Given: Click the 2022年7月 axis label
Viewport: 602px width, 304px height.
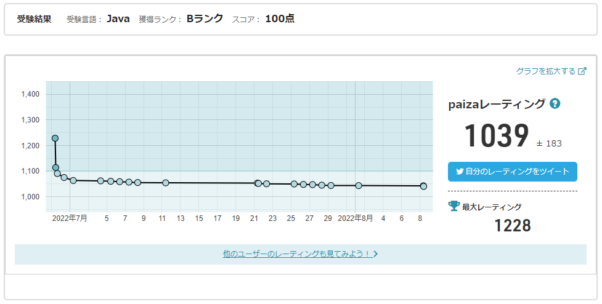Looking at the screenshot, I should point(69,218).
